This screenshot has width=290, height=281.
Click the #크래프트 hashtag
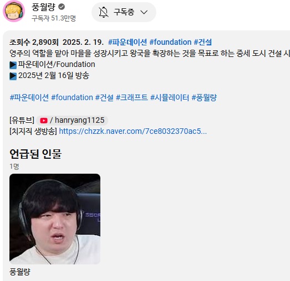pos(132,97)
